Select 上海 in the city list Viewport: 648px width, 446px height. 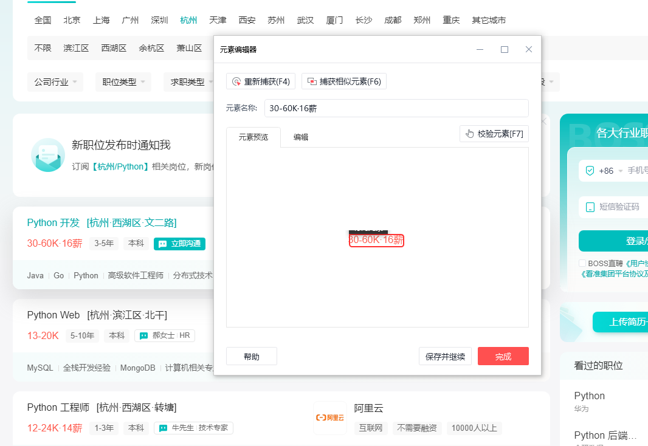(102, 20)
